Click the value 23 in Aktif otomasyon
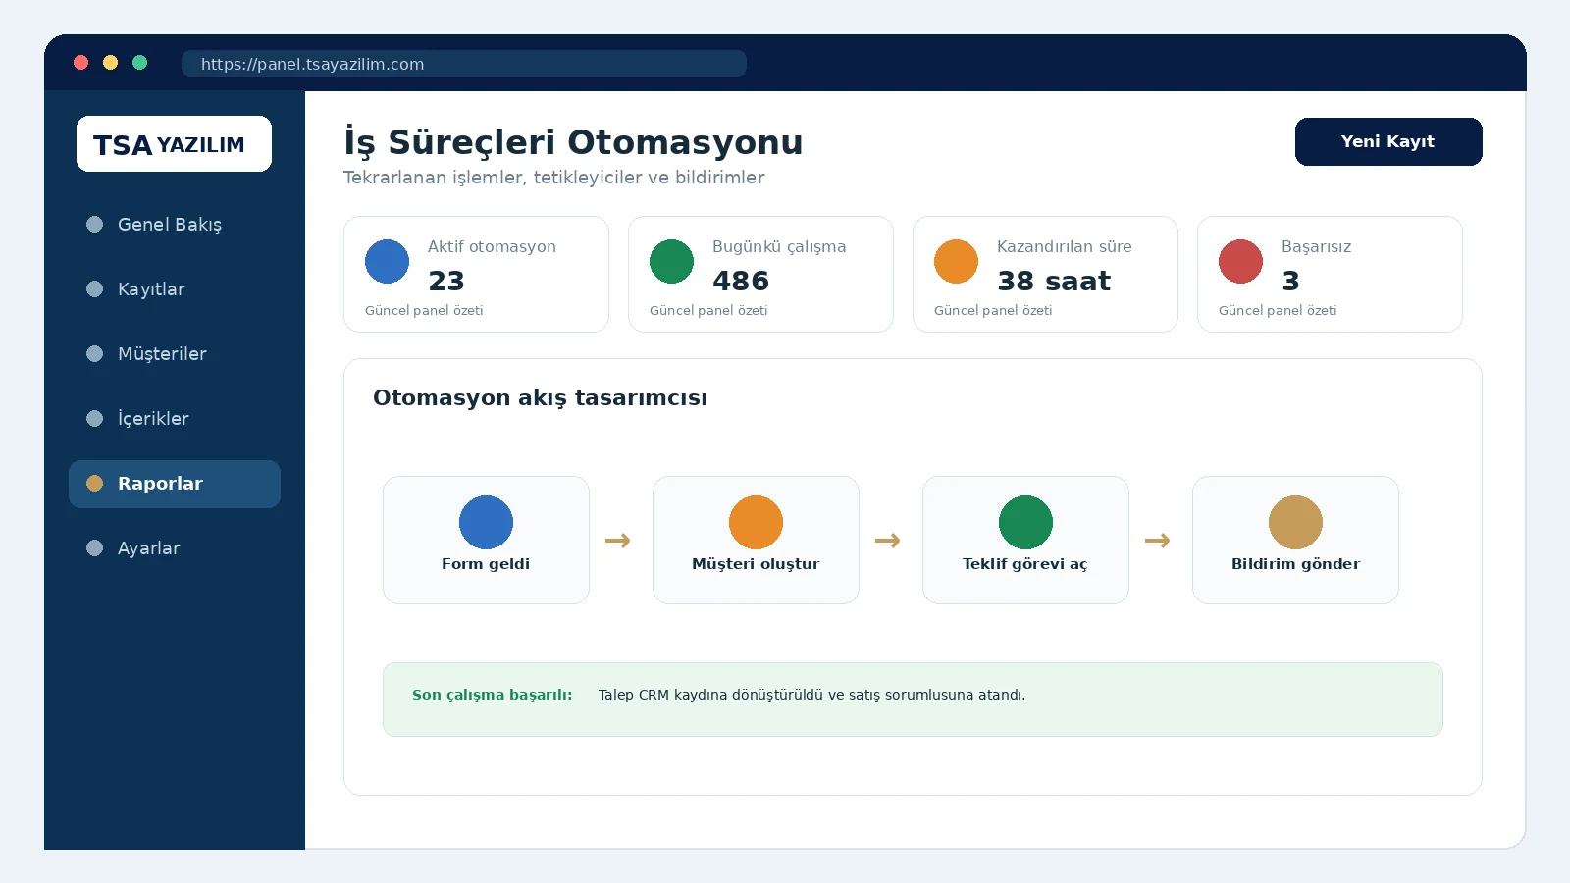 coord(446,281)
